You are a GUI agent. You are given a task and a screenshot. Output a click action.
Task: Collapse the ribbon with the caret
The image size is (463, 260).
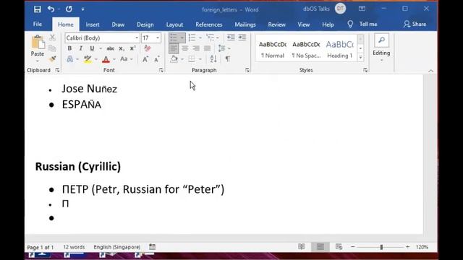tap(431, 71)
